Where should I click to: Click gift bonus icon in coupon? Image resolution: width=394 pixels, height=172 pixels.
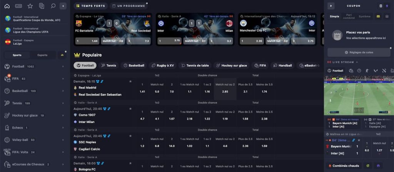387,16
